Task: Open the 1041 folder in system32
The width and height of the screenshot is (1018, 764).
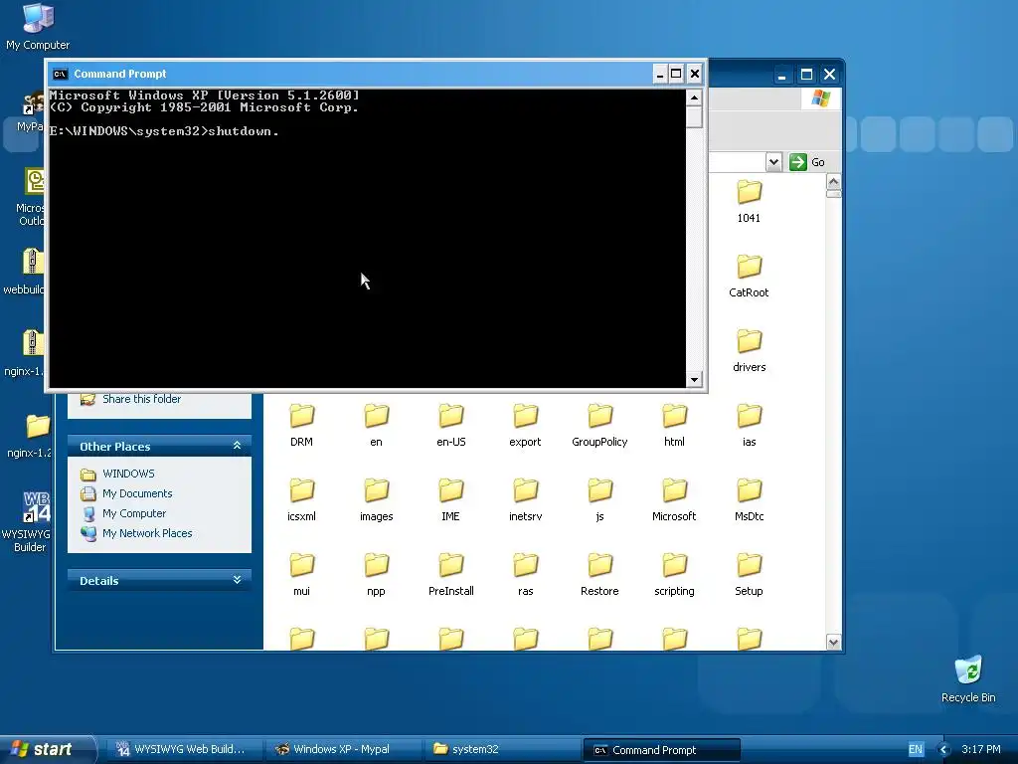Action: coord(749,202)
